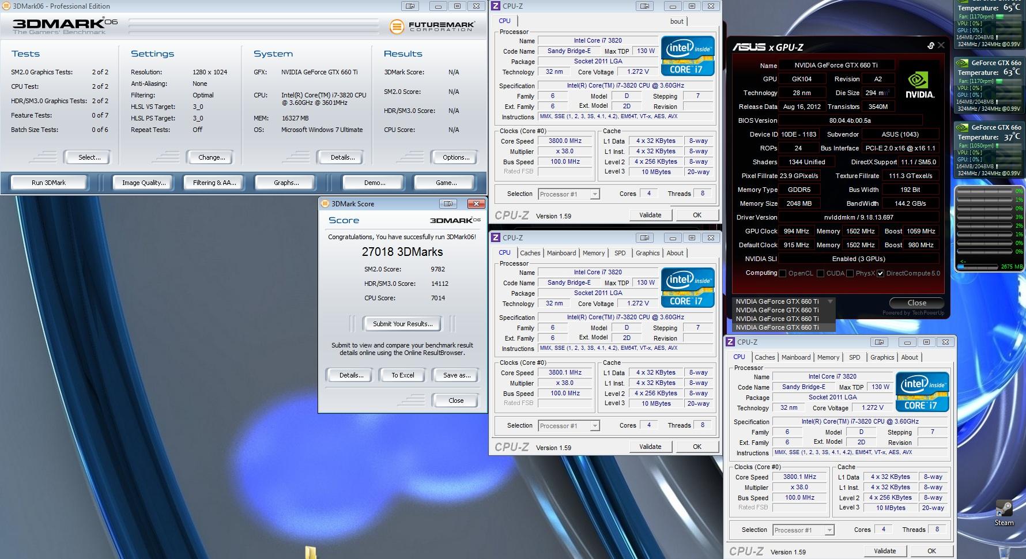Click the display-switch icon in 3DMark06 title bar
Viewport: 1026px width, 559px height.
click(410, 6)
